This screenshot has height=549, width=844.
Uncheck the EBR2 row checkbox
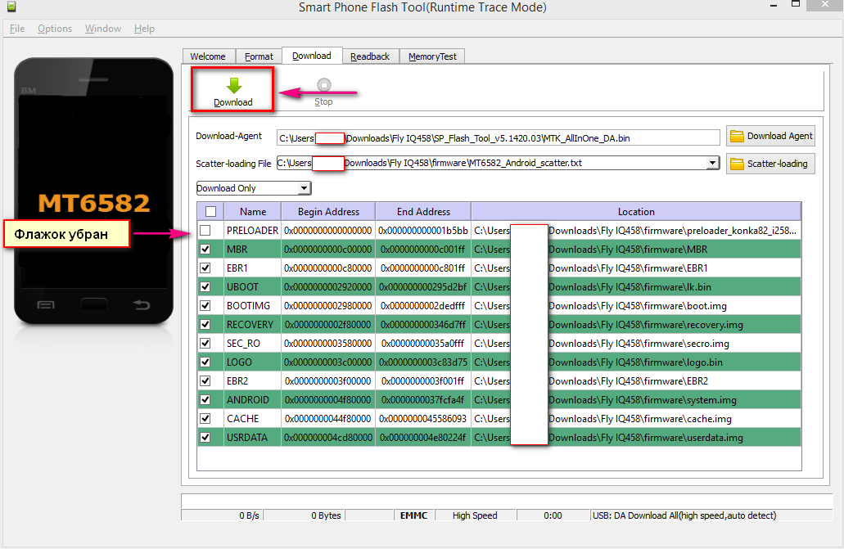[205, 381]
